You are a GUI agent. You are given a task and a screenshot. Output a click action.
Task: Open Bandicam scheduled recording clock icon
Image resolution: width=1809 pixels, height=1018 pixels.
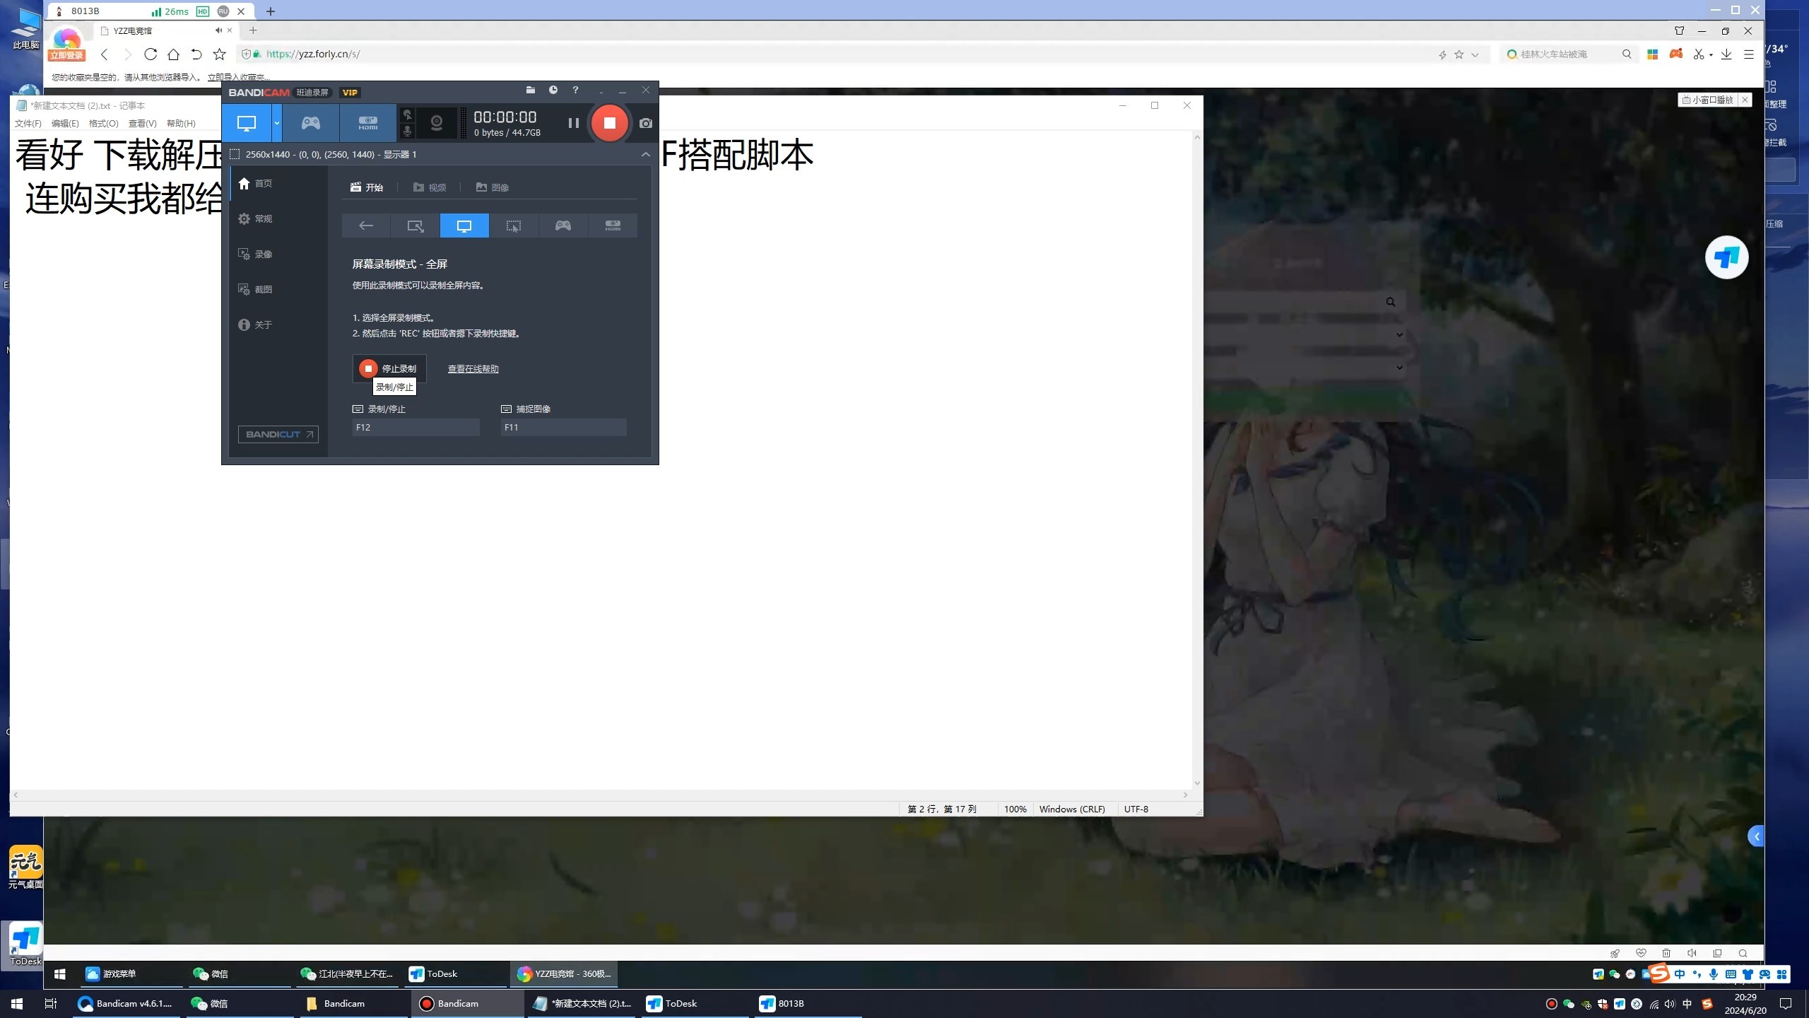click(x=553, y=90)
